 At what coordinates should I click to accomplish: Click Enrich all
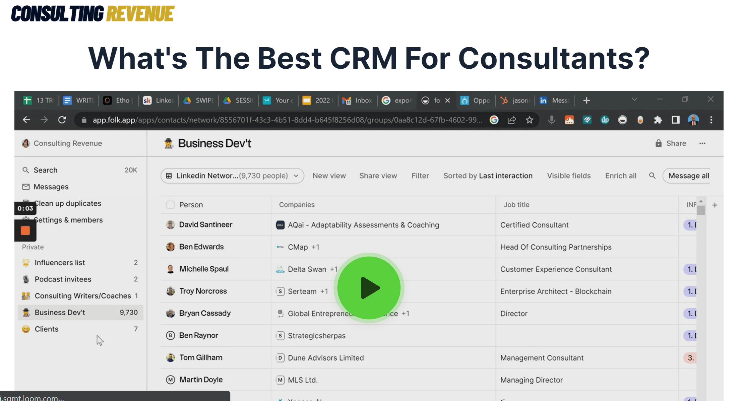[x=621, y=176]
